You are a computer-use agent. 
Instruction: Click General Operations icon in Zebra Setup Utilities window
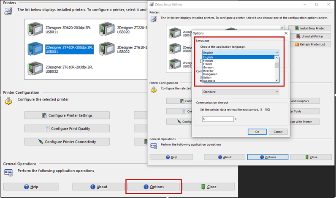tap(154, 146)
